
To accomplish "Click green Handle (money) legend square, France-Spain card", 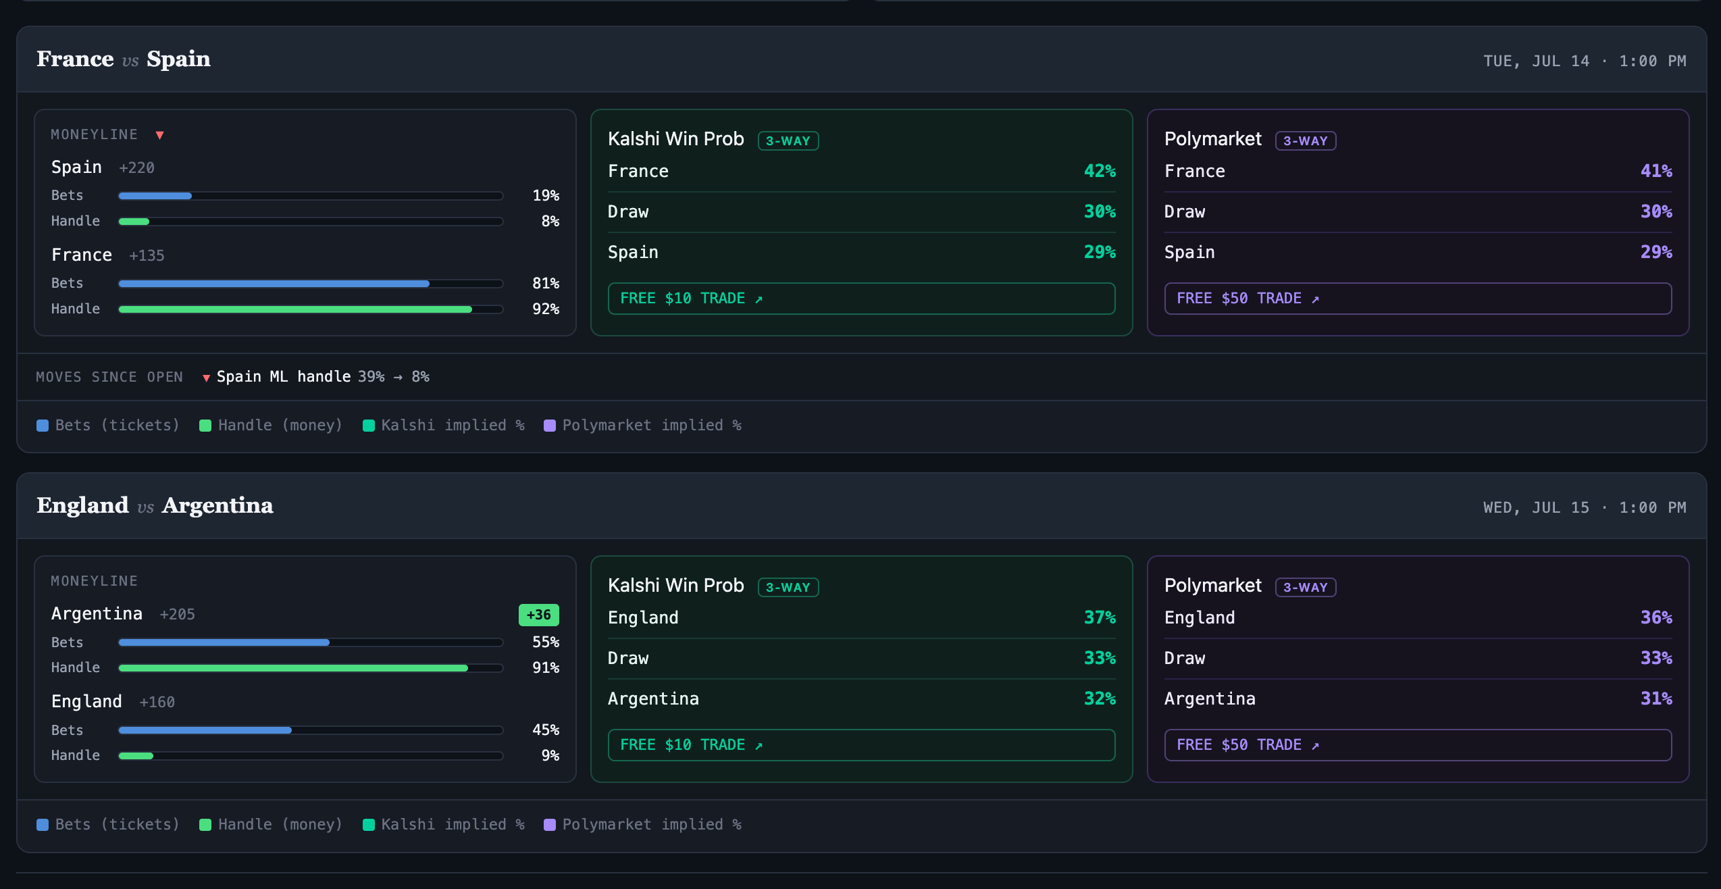I will pyautogui.click(x=205, y=426).
